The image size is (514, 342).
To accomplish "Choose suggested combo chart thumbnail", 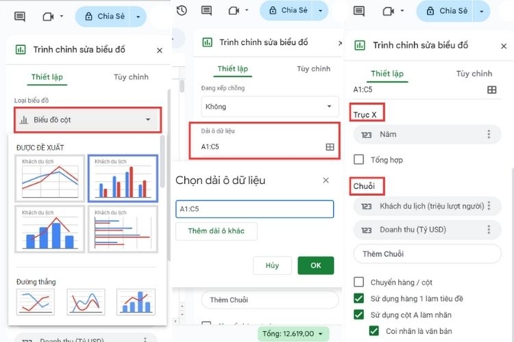I will click(x=50, y=229).
